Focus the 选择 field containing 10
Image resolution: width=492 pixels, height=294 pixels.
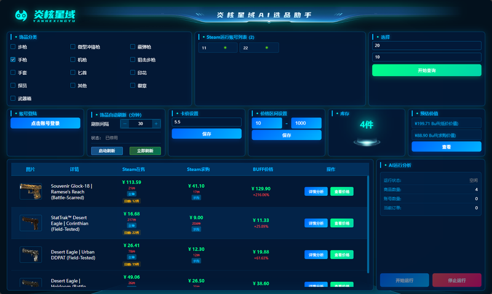point(426,57)
